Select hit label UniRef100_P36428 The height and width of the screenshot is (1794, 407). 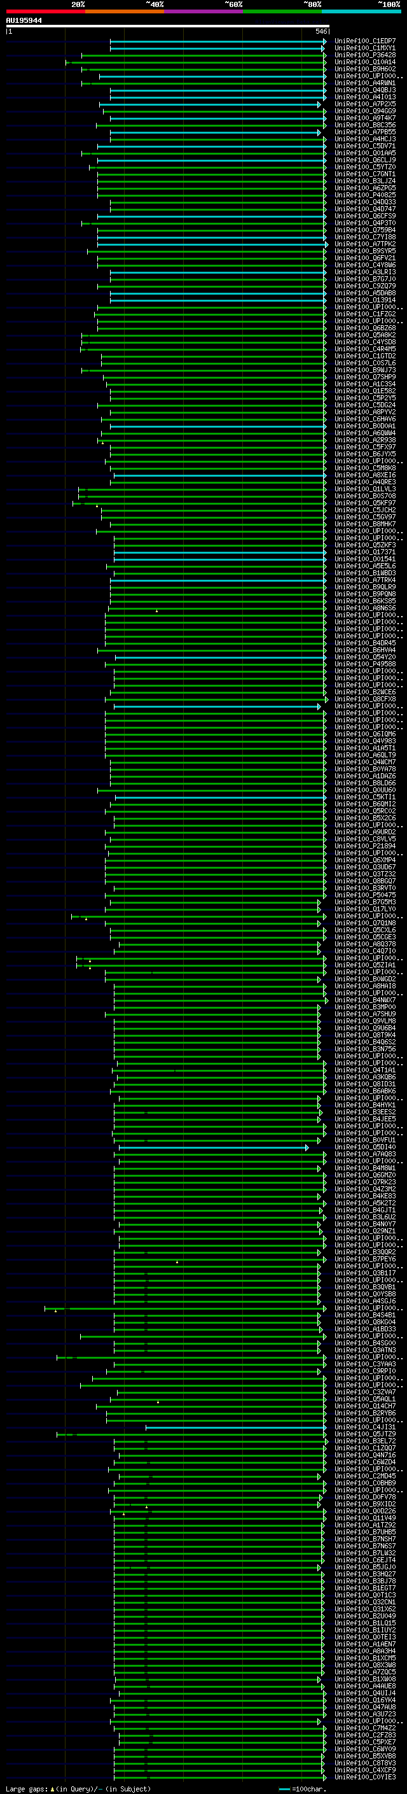[364, 55]
